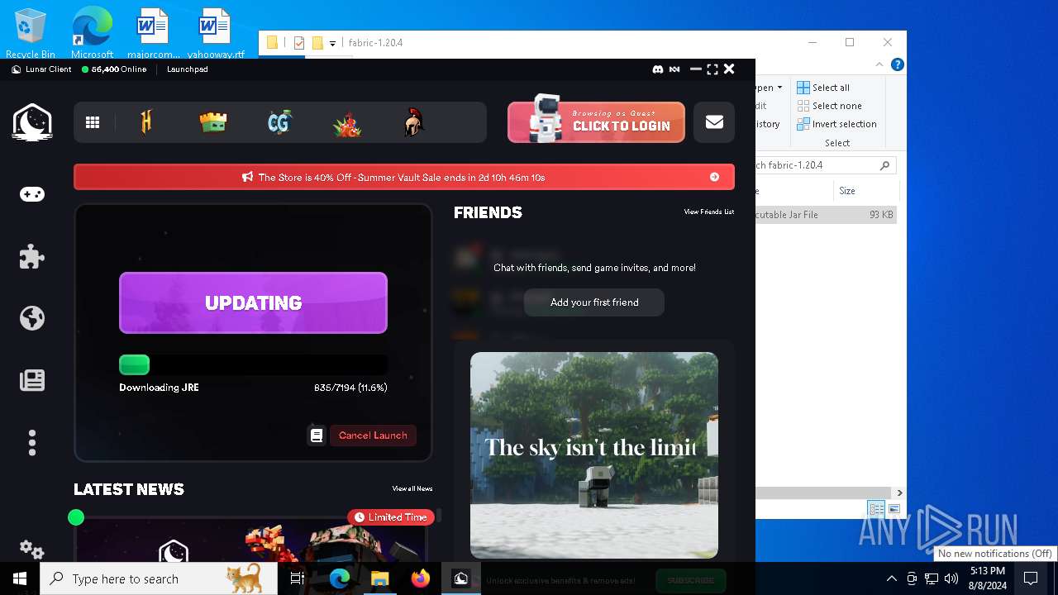
Task: Show hidden system tray icons
Action: pos(891,578)
